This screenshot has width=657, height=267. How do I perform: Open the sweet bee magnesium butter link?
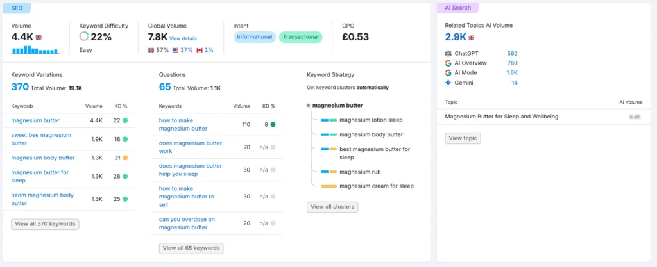coord(41,139)
